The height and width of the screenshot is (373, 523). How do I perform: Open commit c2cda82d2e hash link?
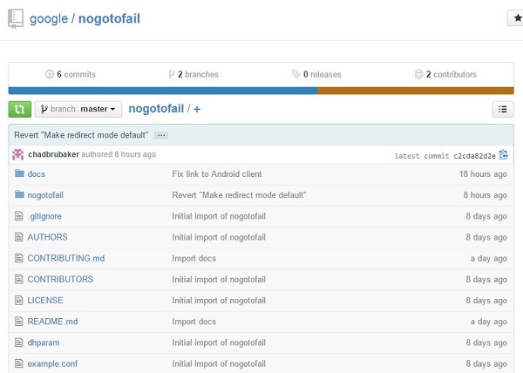(474, 156)
